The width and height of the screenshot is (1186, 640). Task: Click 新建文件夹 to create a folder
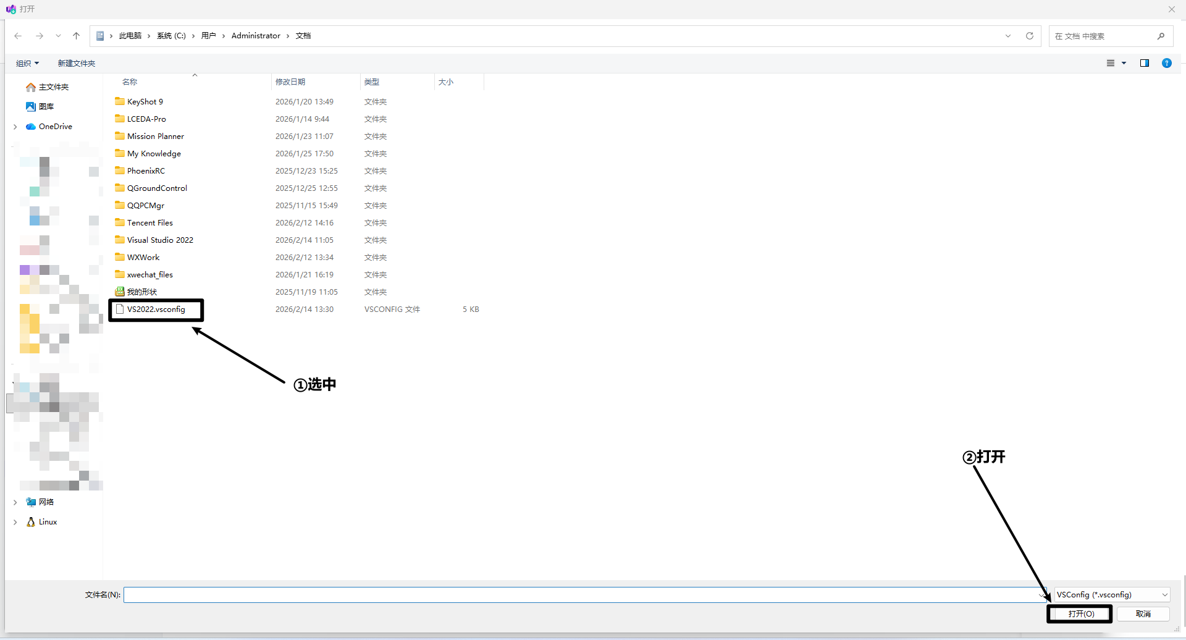point(77,63)
